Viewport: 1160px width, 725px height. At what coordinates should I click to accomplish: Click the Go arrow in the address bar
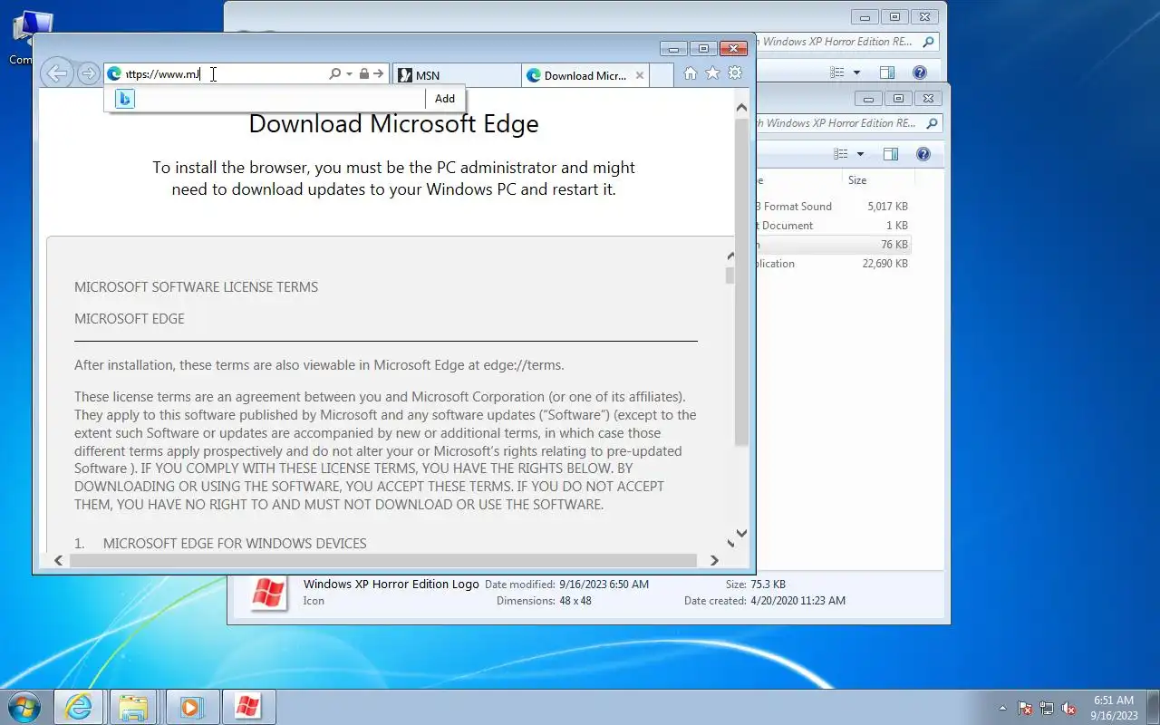[x=379, y=74]
